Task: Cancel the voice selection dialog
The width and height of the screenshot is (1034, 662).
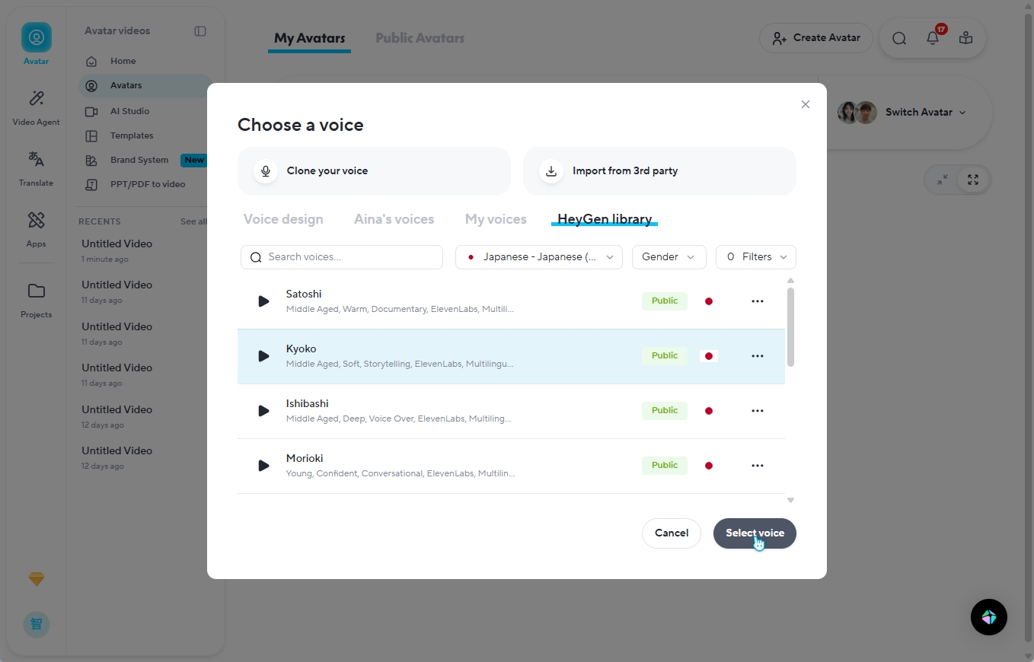Action: click(671, 533)
